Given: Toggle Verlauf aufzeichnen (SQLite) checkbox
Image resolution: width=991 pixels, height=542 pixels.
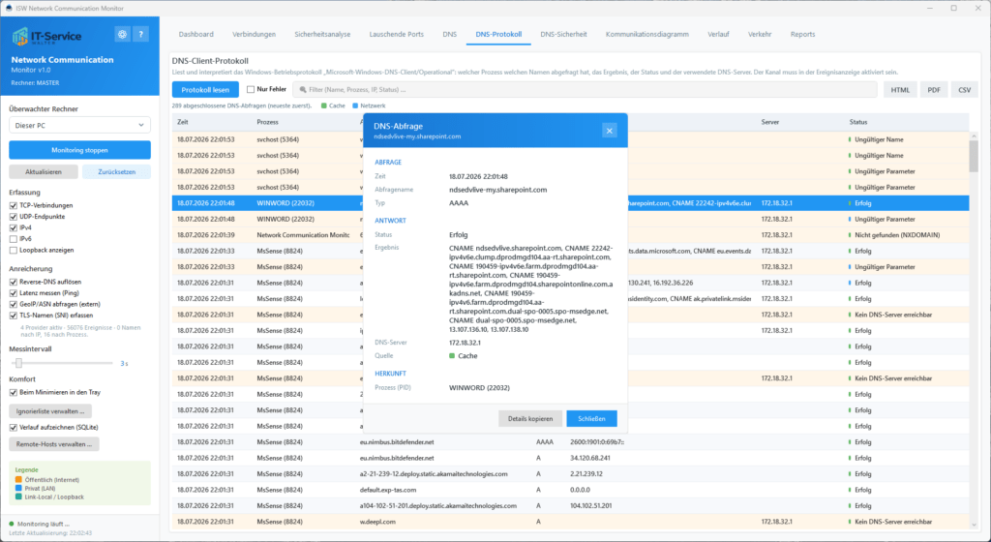Looking at the screenshot, I should [x=14, y=428].
